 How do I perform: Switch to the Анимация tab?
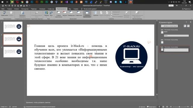tap(42, 9)
